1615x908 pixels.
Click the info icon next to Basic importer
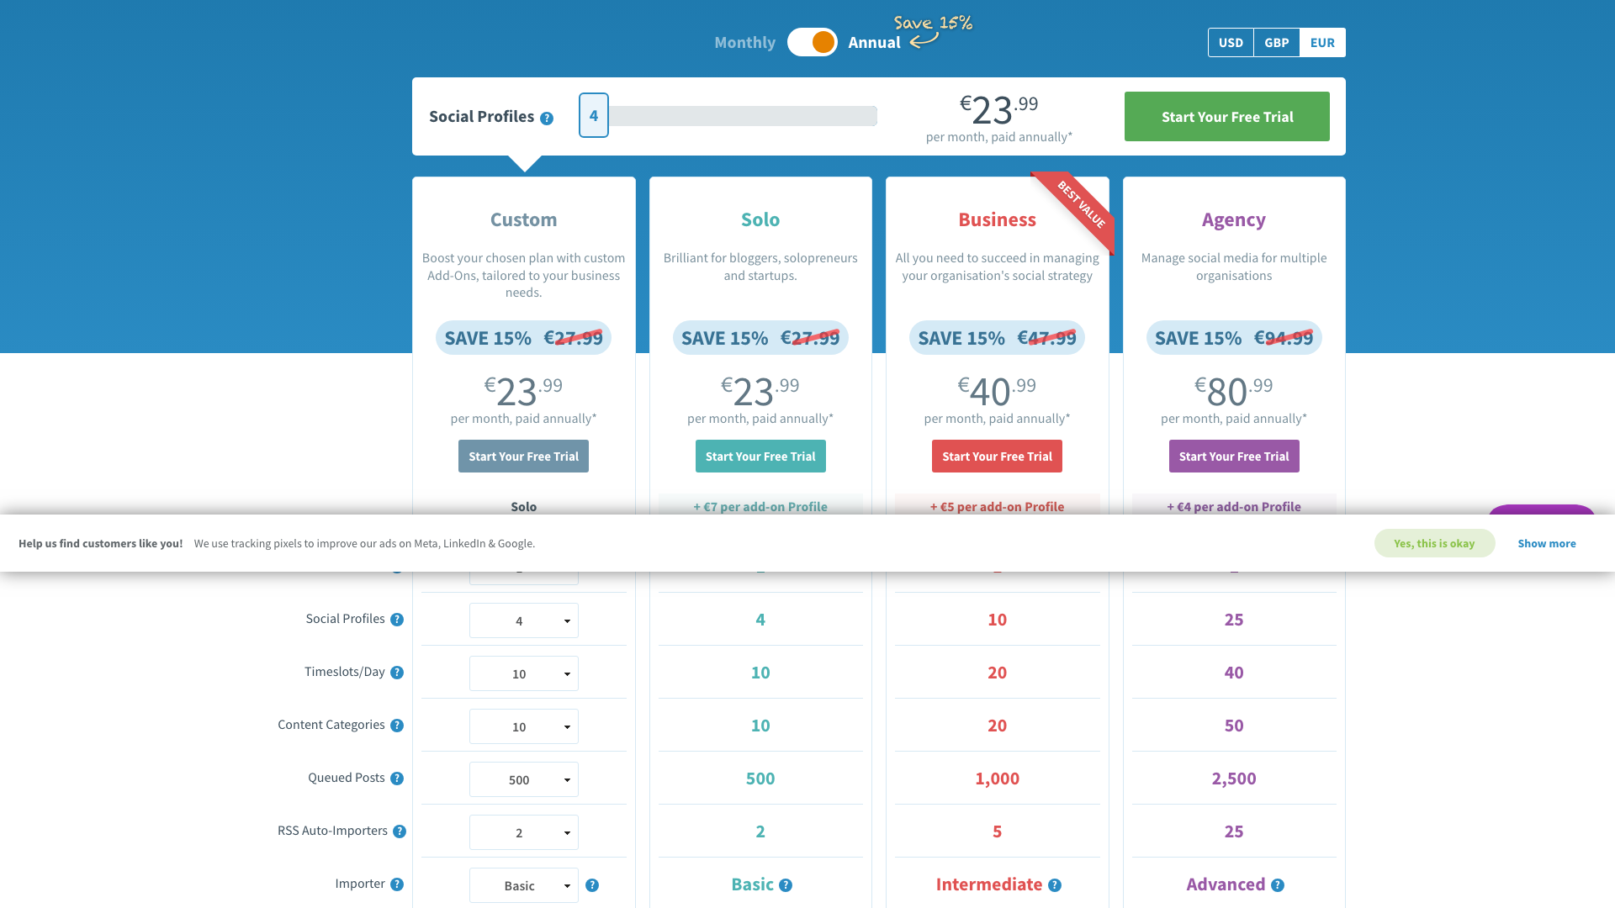pos(786,885)
